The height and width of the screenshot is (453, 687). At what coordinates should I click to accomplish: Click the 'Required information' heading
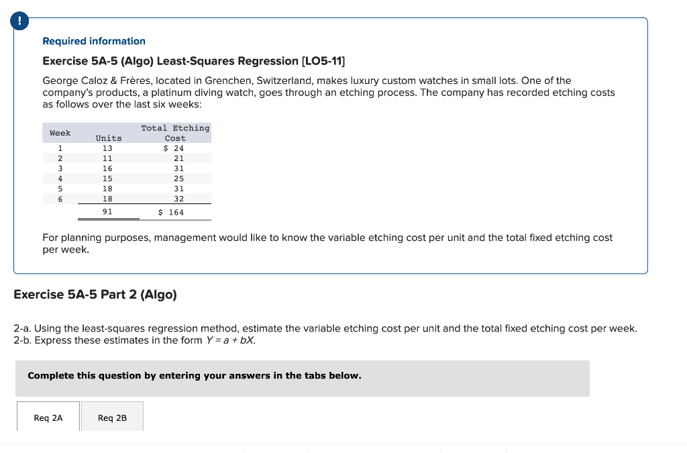pos(94,41)
